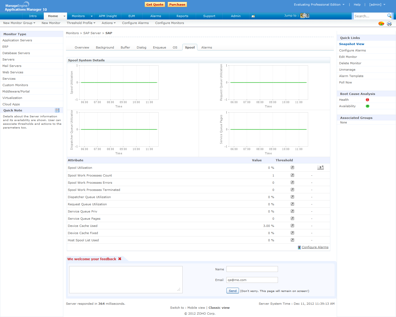The image size is (396, 317).
Task: Click the search magnifier icon
Action: point(389,16)
